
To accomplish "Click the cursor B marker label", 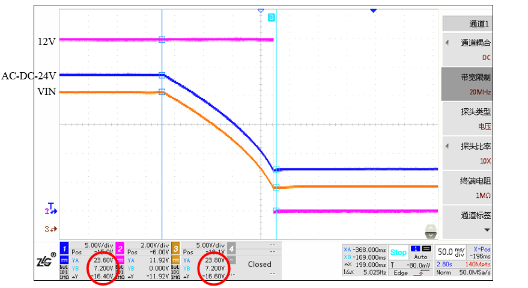I will 272,18.
